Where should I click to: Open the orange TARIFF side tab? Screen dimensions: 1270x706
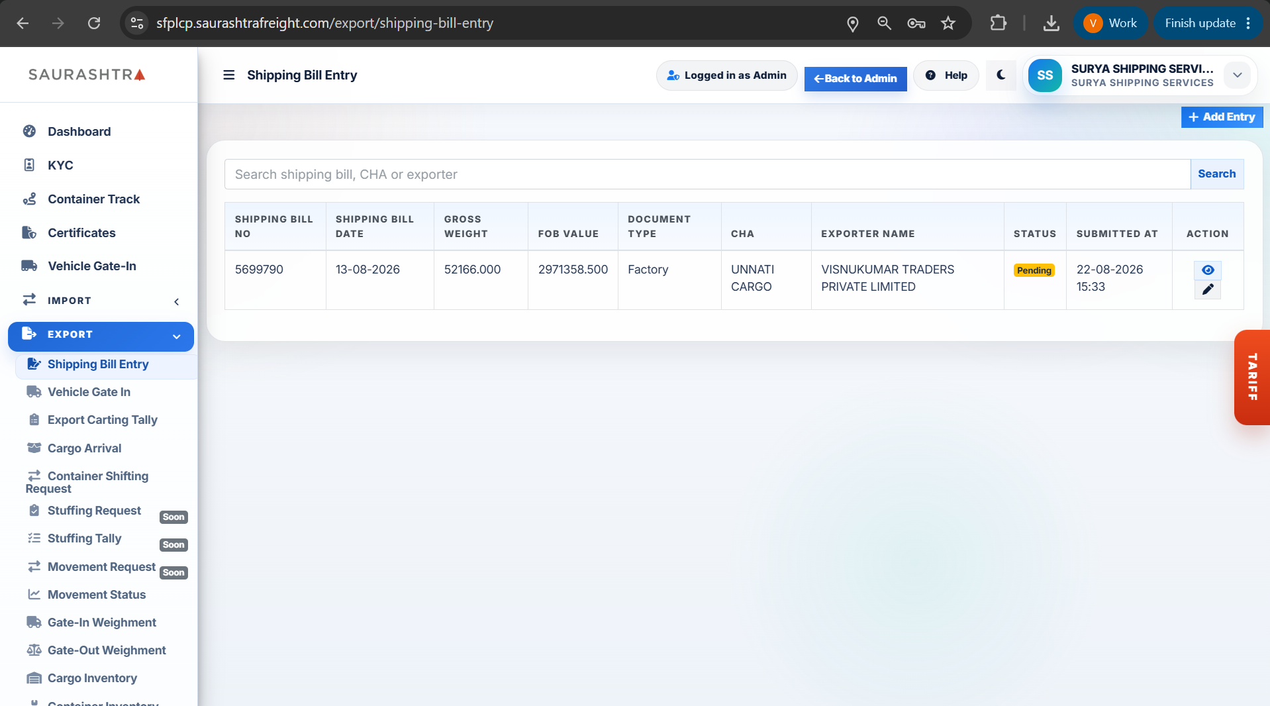1251,378
